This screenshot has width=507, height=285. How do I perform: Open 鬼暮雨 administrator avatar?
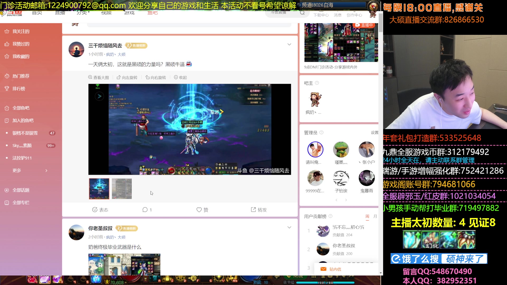point(367,178)
